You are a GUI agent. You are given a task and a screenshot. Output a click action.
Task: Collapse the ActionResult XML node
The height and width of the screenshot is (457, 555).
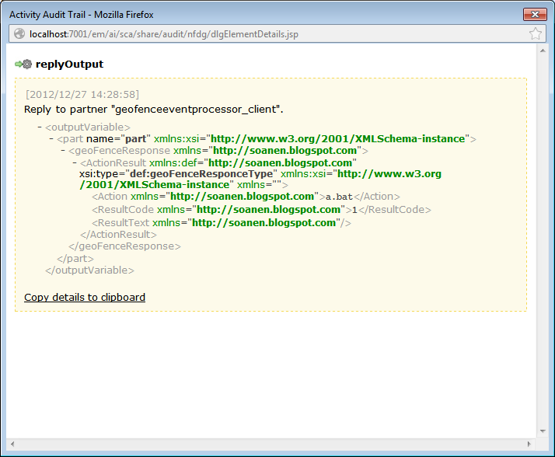pyautogui.click(x=75, y=163)
